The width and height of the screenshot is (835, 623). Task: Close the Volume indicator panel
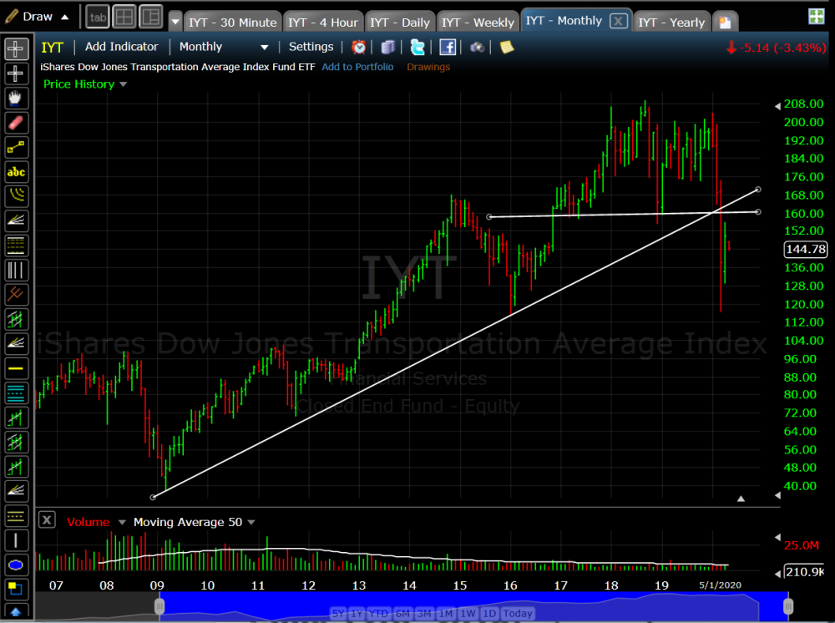click(x=48, y=520)
